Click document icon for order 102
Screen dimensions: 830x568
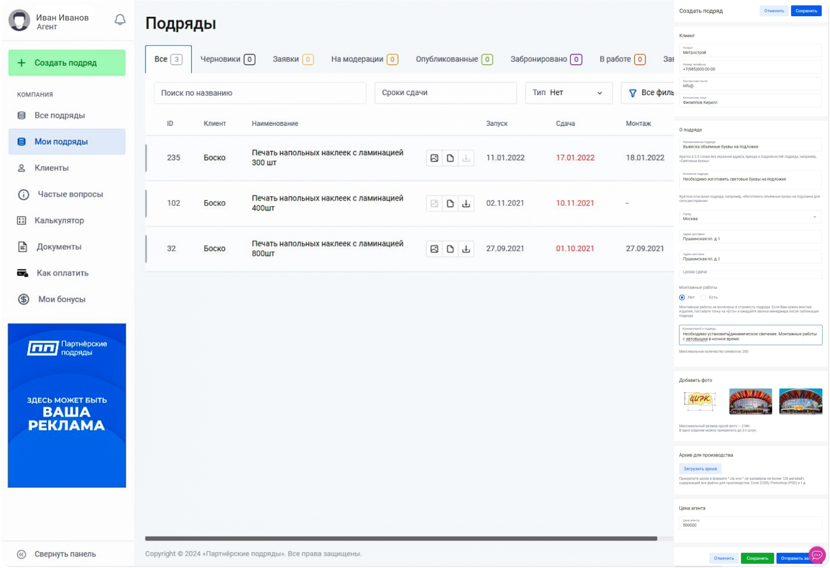tap(450, 203)
